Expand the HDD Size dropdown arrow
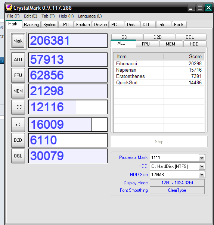This screenshot has height=225, width=214. pos(202,175)
